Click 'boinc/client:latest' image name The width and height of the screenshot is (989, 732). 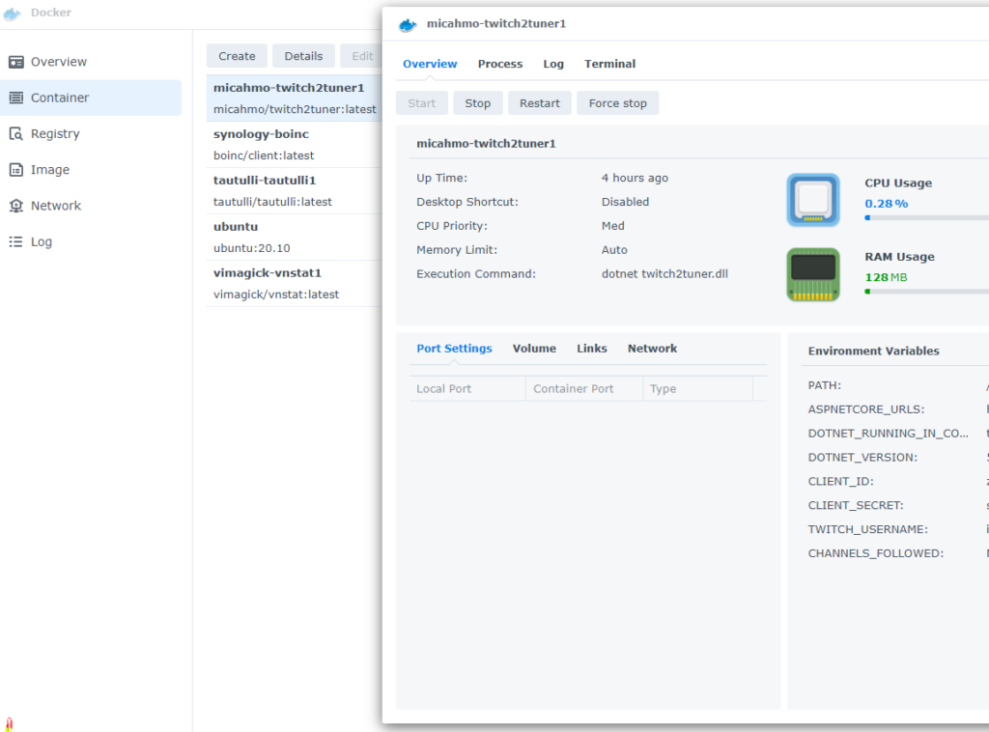[x=264, y=155]
